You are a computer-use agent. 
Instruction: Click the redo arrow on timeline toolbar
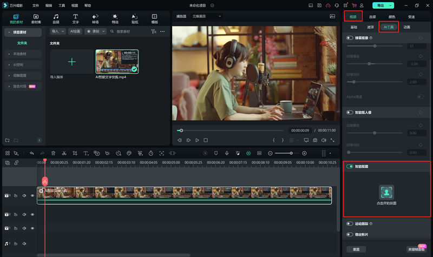point(42,153)
